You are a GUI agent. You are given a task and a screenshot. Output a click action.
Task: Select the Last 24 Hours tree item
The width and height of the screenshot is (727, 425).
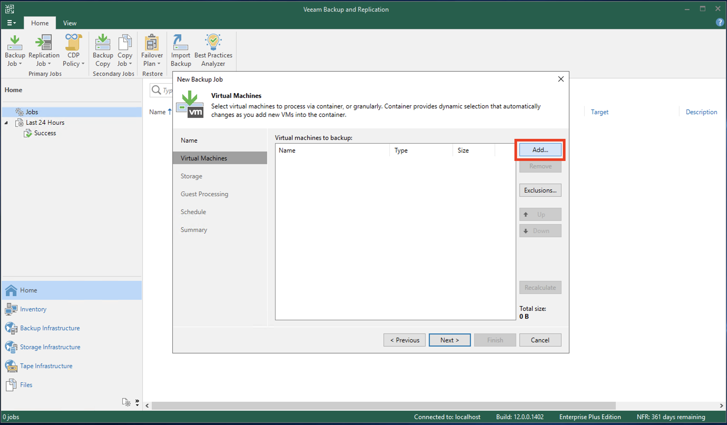tap(45, 123)
